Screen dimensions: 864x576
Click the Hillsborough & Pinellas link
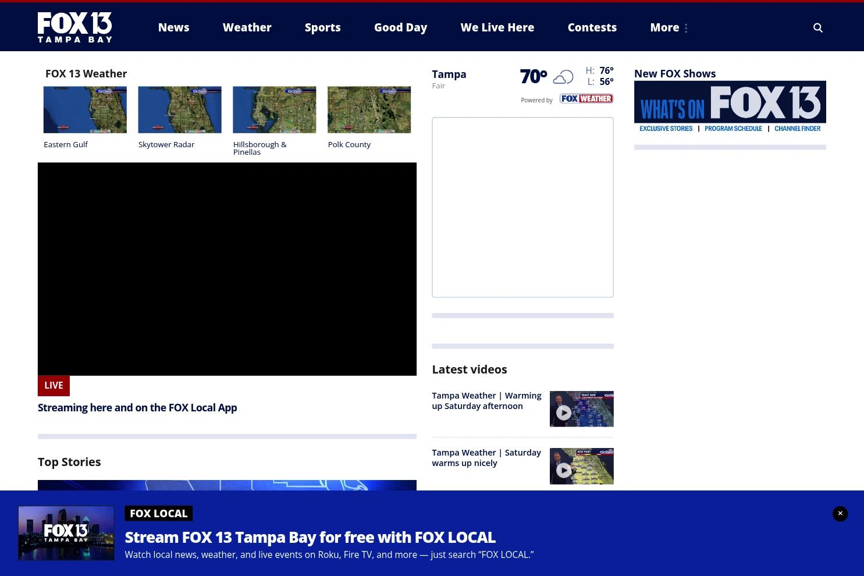(x=260, y=148)
